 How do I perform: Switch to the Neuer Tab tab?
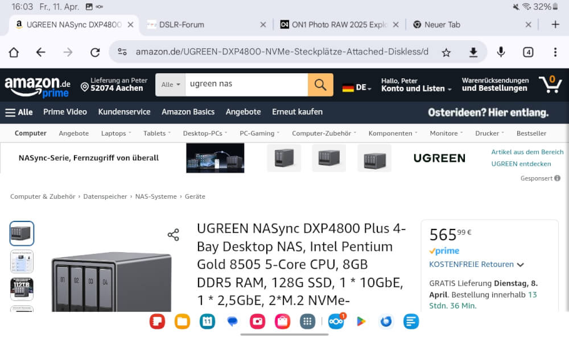coord(442,24)
